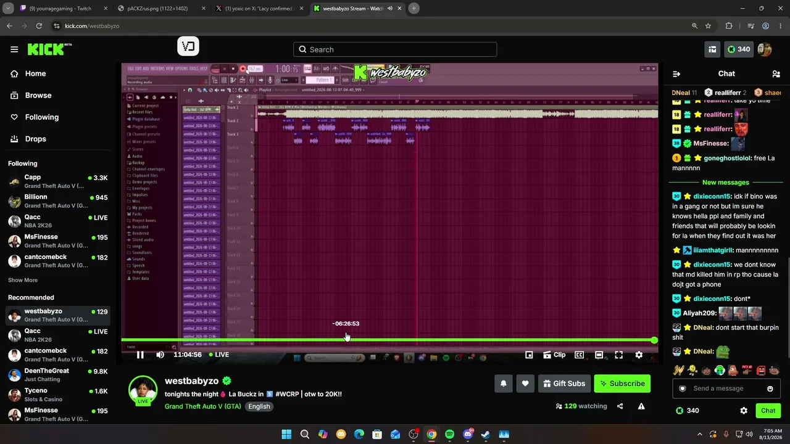Open the emoji picker in chat
The width and height of the screenshot is (790, 444).
pos(770,388)
